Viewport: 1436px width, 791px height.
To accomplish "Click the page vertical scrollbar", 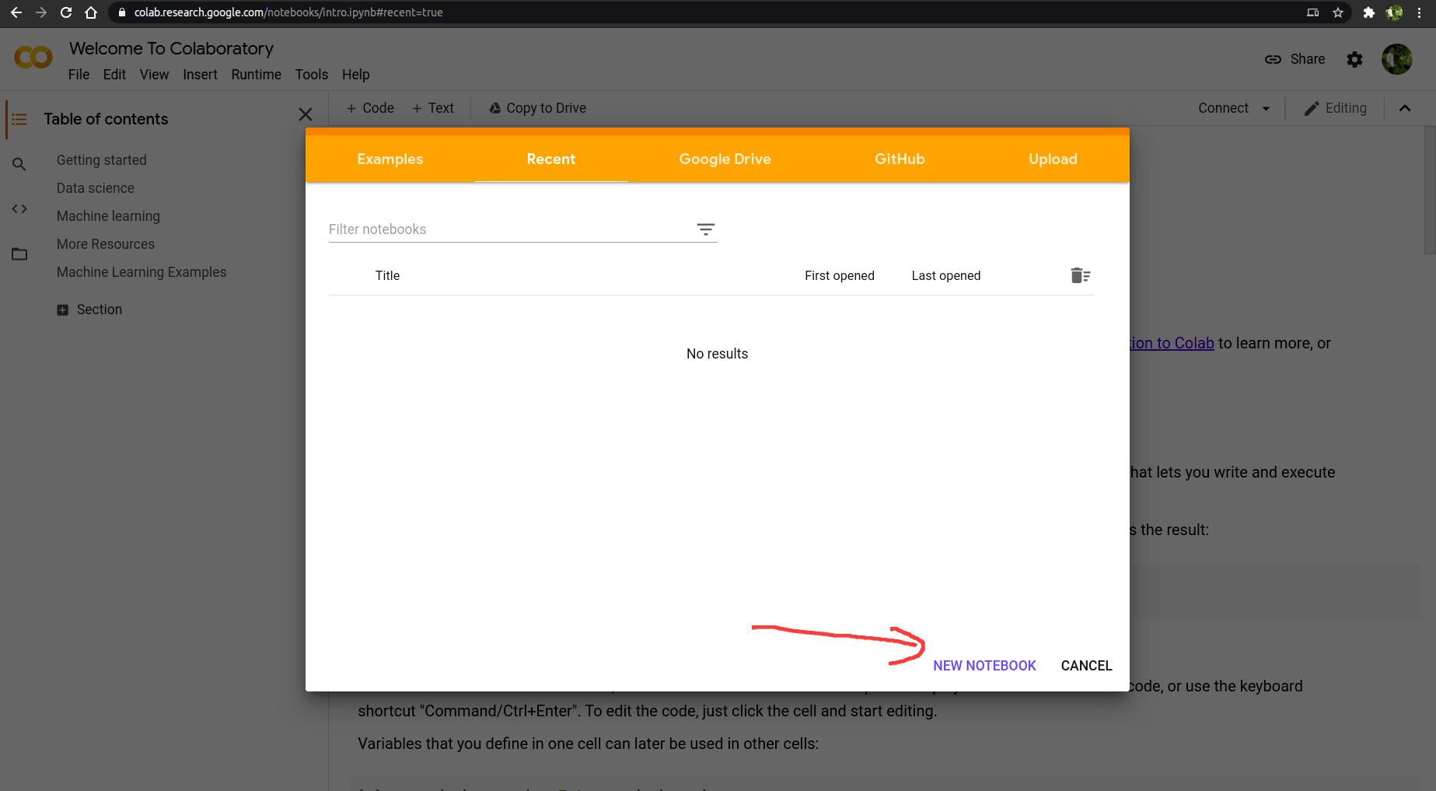I will pyautogui.click(x=1429, y=191).
